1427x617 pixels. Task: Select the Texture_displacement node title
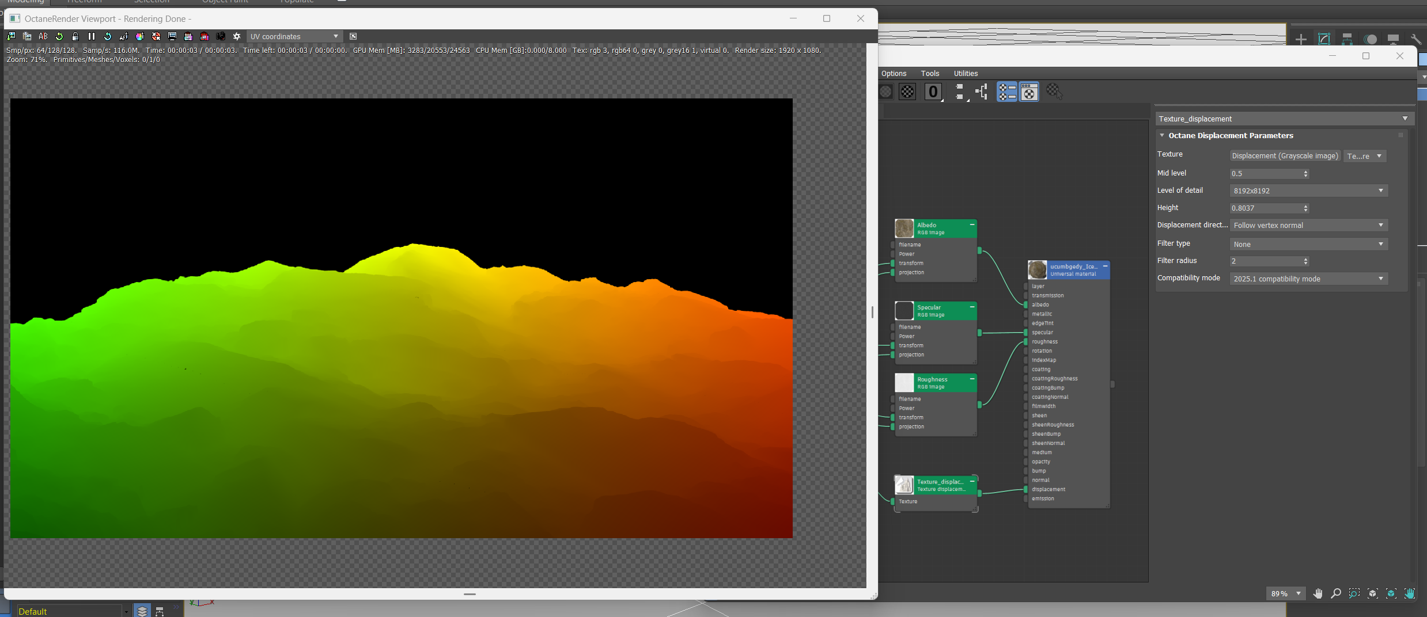[941, 485]
